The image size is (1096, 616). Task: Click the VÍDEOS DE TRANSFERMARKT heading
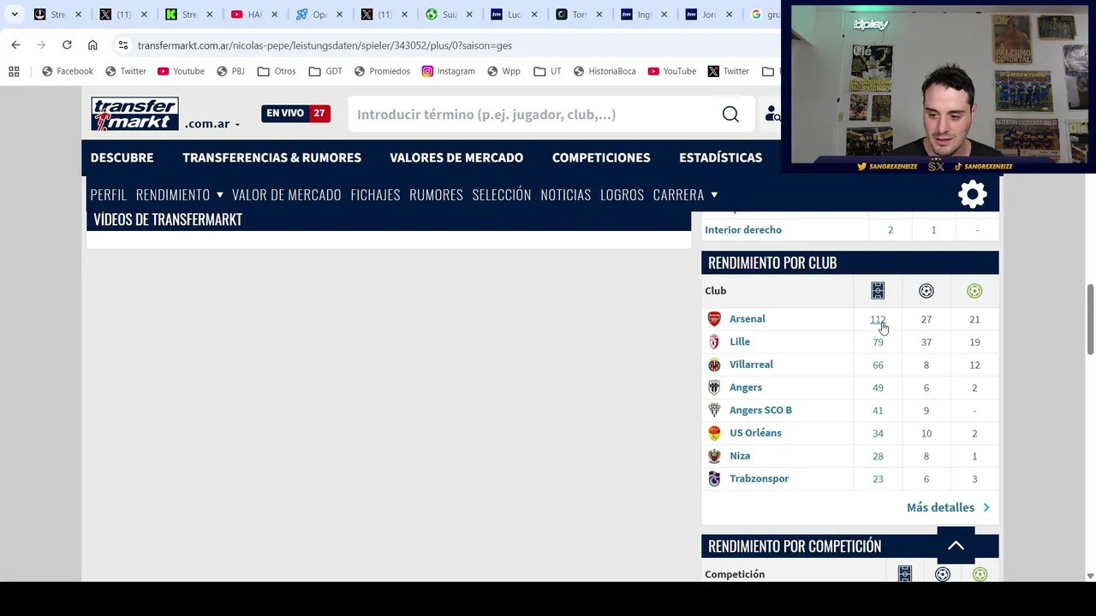pyautogui.click(x=168, y=220)
